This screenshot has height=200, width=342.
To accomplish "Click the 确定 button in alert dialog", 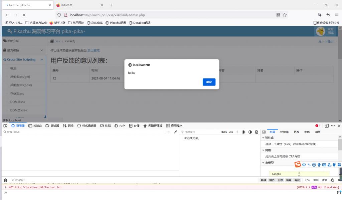I will click(x=209, y=82).
